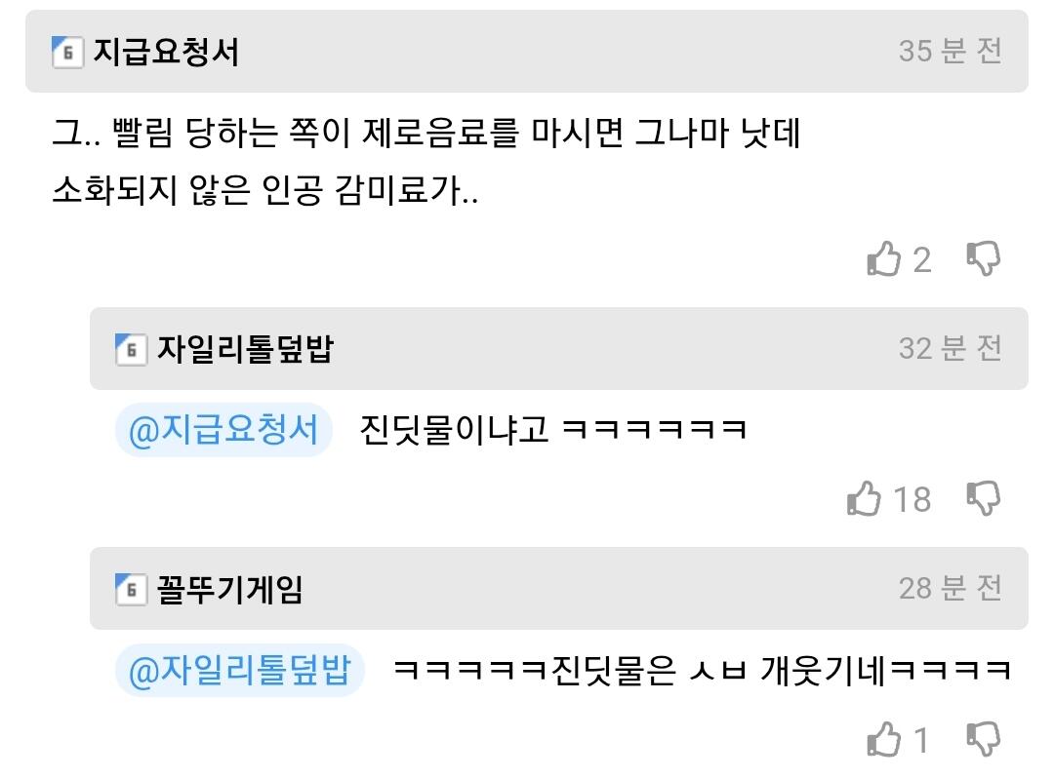Select the comment text about 제로음료
1054x778 pixels.
point(426,161)
